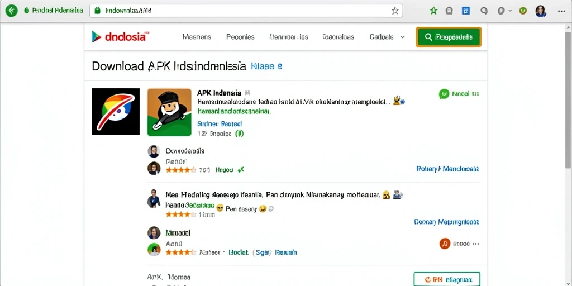Screen dimensions: 572x286
Task: Open the green-yellow round shield extension
Action: (523, 11)
